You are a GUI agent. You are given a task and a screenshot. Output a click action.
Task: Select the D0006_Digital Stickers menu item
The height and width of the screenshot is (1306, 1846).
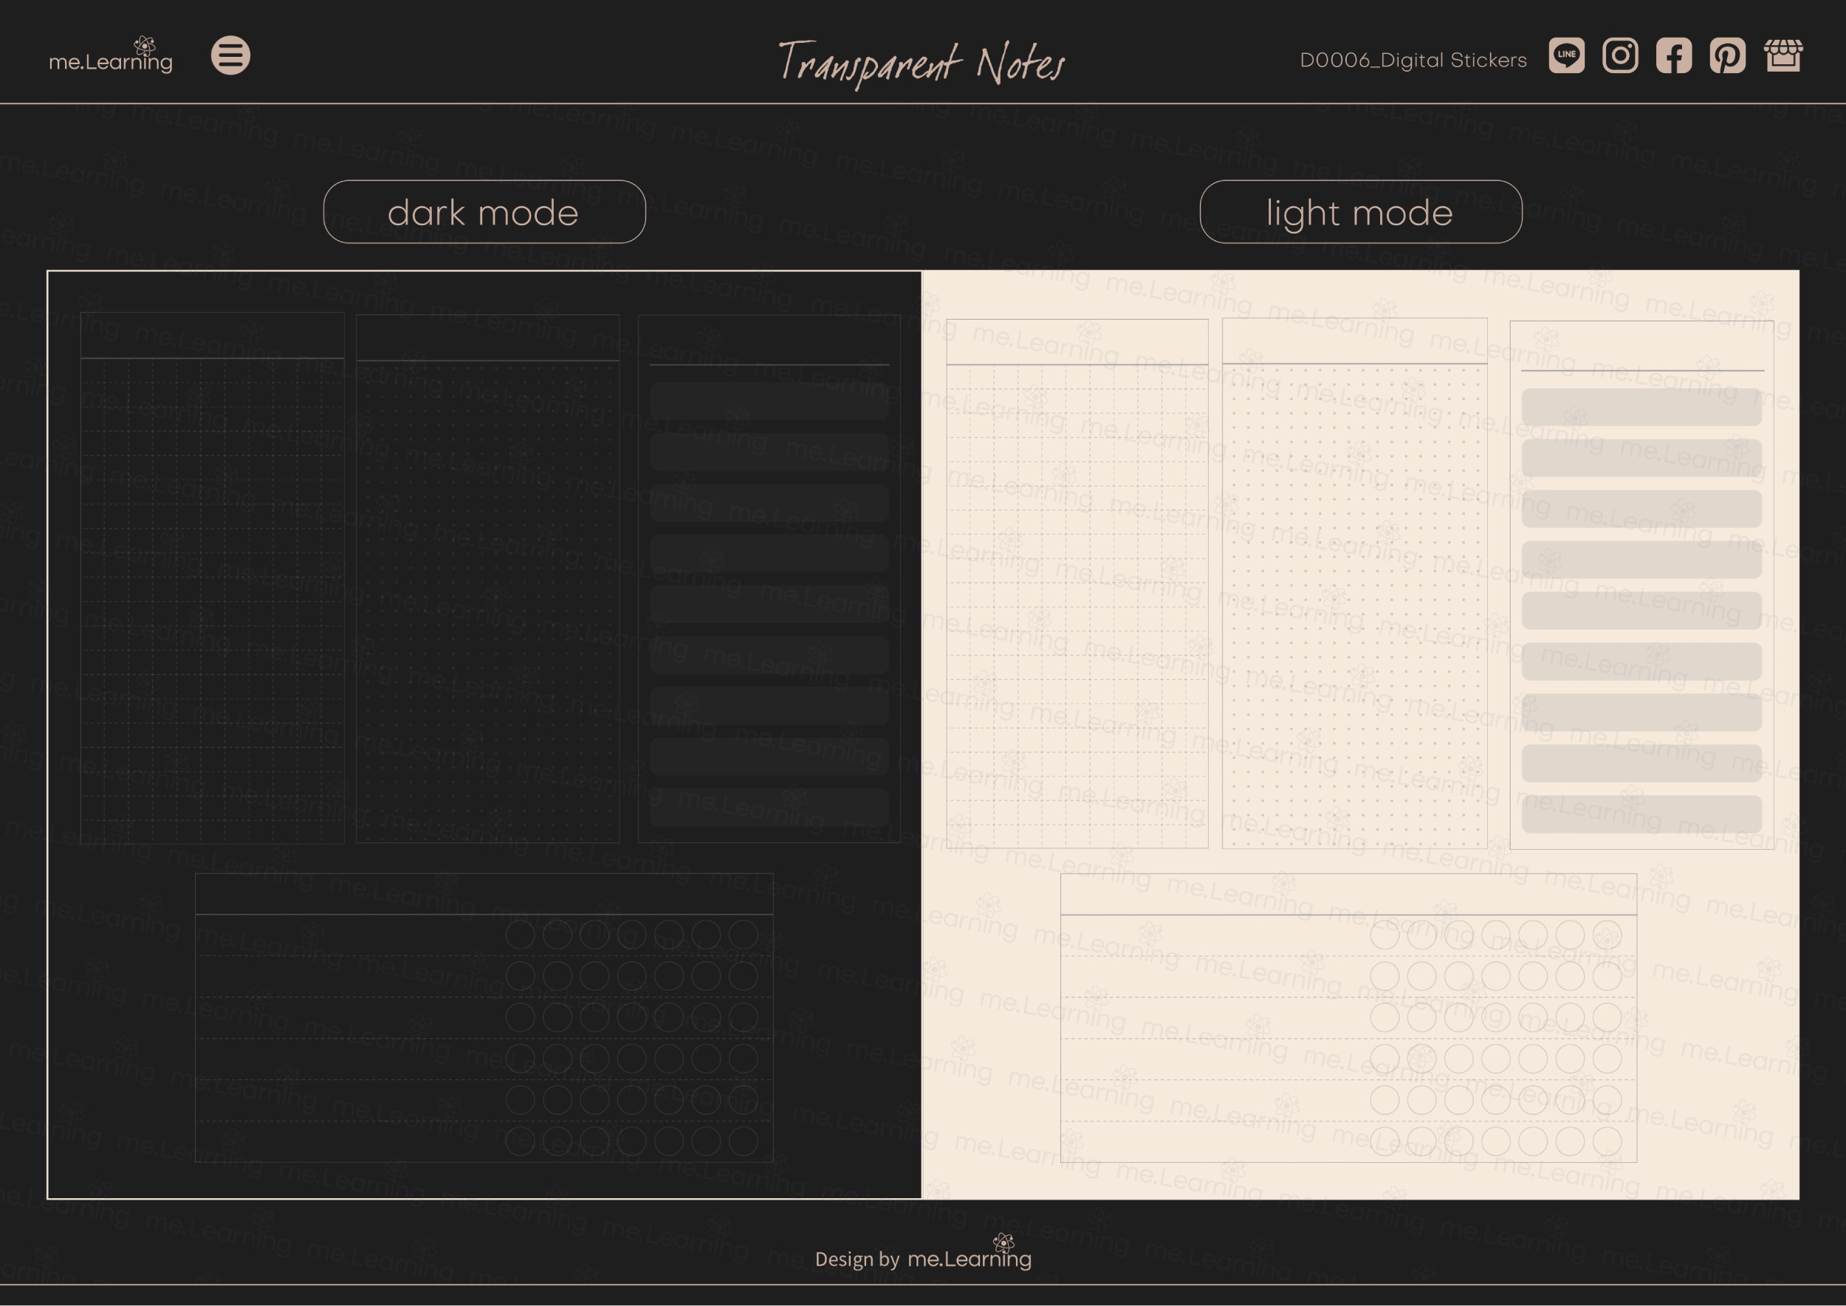[1413, 59]
